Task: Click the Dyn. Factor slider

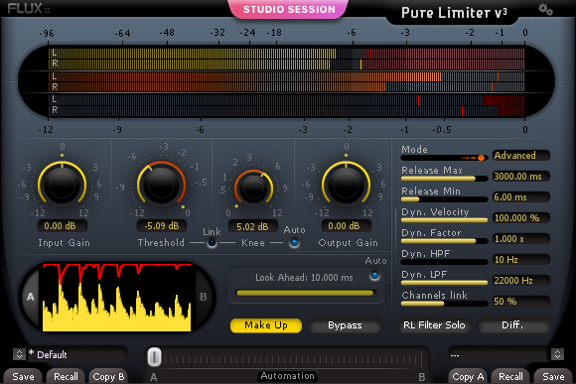Action: (445, 241)
